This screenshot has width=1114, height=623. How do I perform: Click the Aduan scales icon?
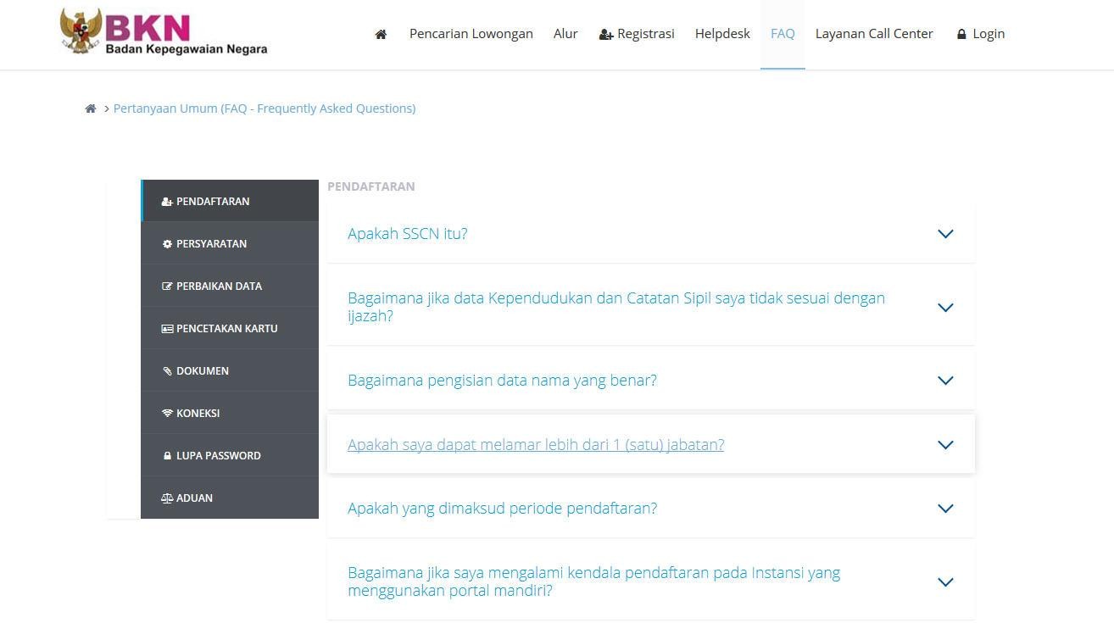point(167,498)
